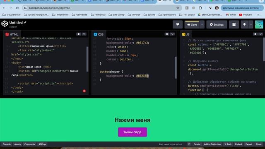This screenshot has width=265, height=149.
Task: Expand JS editor dropdown chevron
Action: tap(260, 34)
